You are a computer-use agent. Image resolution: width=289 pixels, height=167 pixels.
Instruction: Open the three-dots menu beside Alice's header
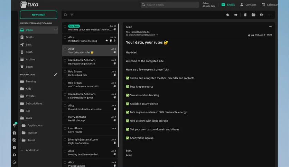(270, 27)
